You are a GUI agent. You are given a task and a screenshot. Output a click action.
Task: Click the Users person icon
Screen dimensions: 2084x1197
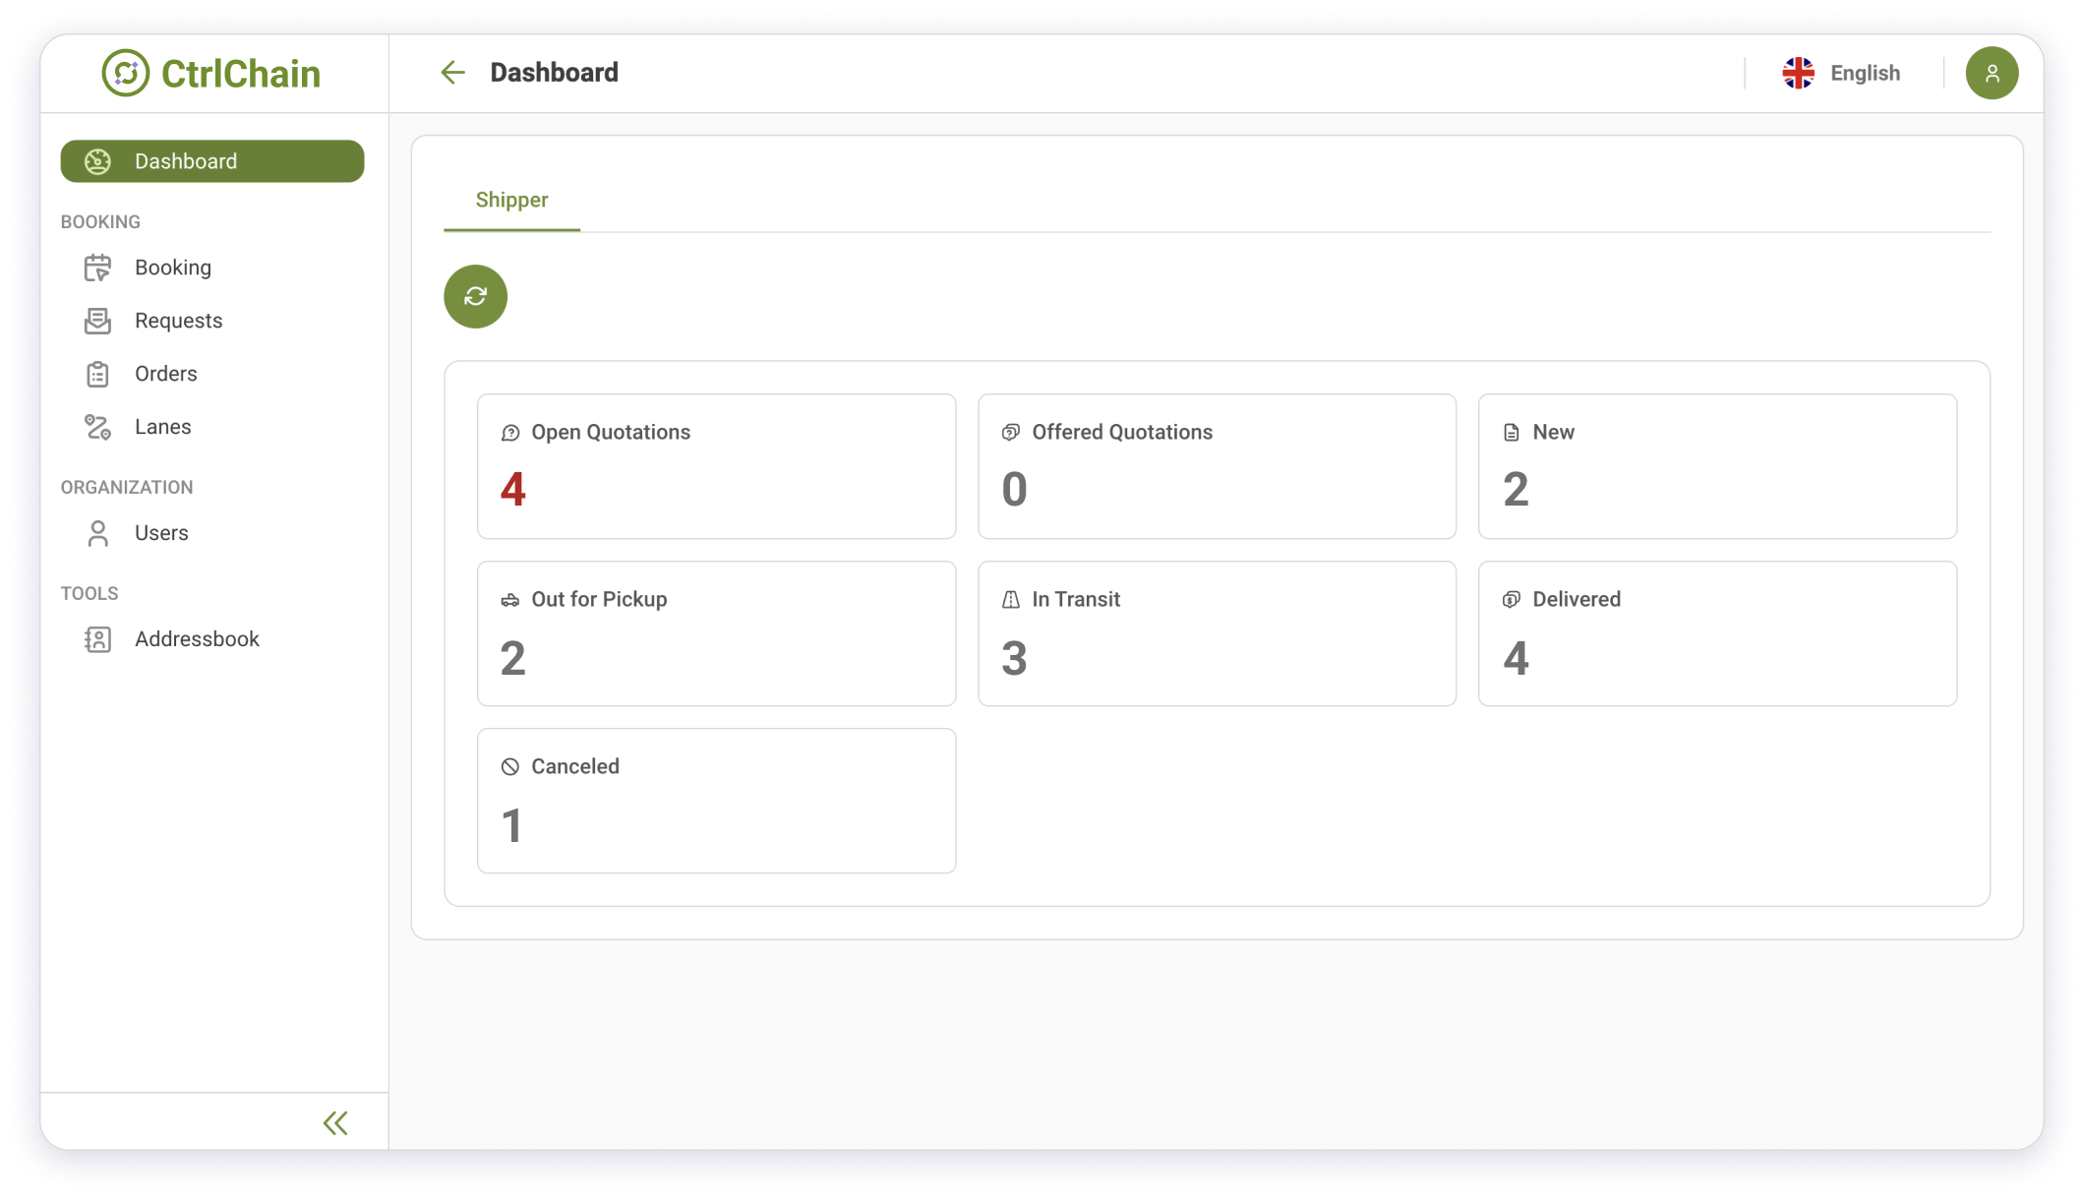click(x=97, y=533)
